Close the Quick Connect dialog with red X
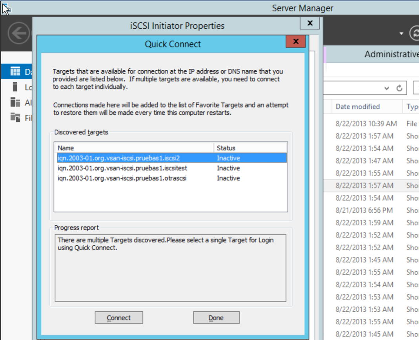Viewport: 419px width, 340px height. [295, 42]
